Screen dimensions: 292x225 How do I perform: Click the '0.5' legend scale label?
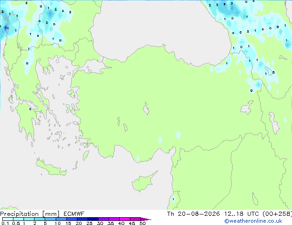(x=16, y=223)
